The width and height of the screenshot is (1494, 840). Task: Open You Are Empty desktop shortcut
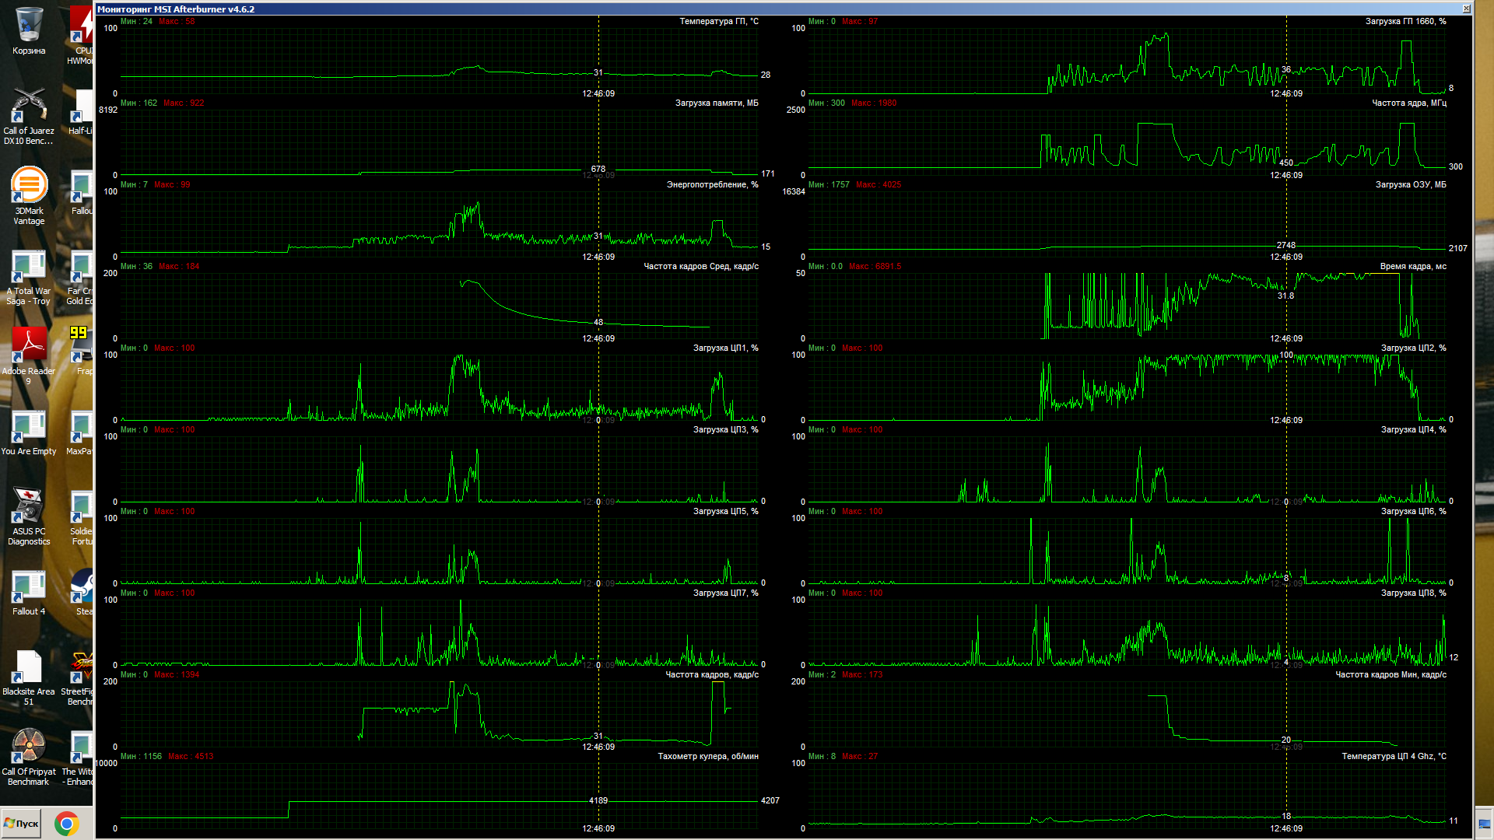click(x=29, y=429)
